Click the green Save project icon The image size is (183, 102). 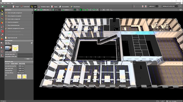(x=2, y=6)
